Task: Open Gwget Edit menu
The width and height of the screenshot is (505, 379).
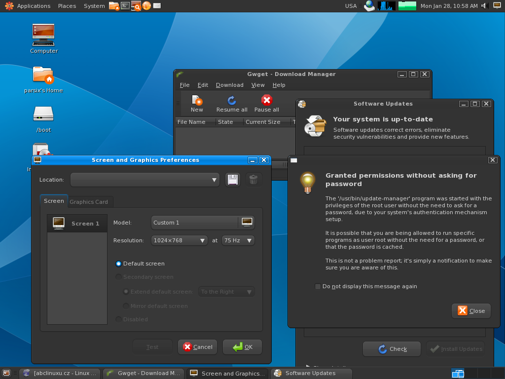Action: [x=203, y=85]
